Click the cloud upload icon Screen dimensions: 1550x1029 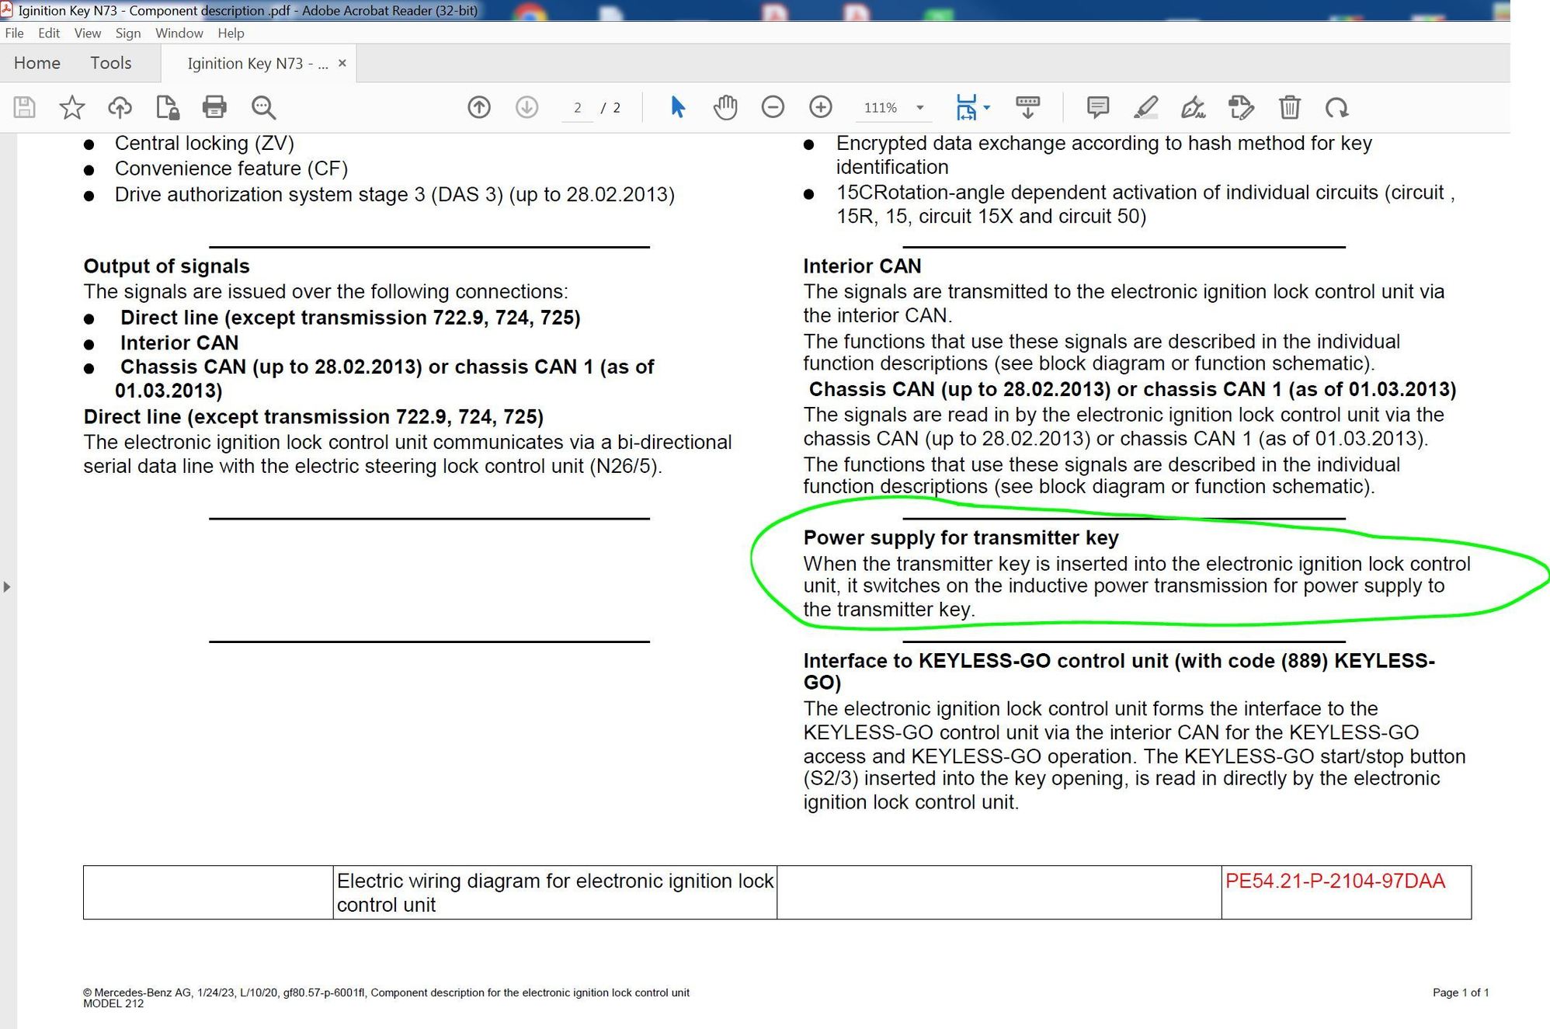120,107
